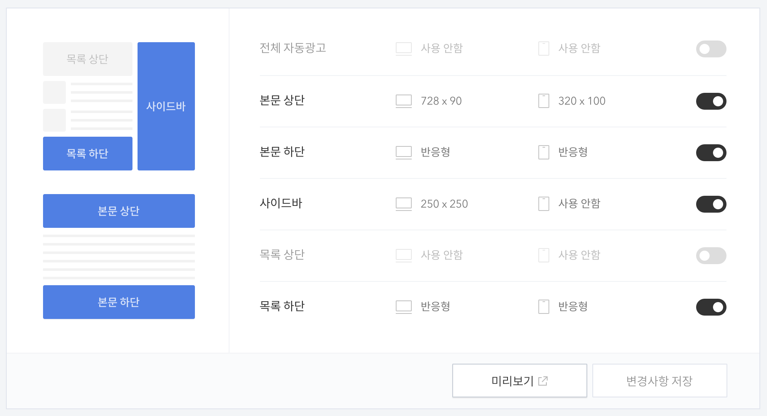The height and width of the screenshot is (416, 767).
Task: Open the 728 x 90 desktop size selector
Action: tap(441, 101)
